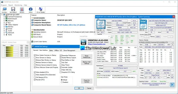Enable Show Sensors on Startup checkbox

(x=35, y=58)
